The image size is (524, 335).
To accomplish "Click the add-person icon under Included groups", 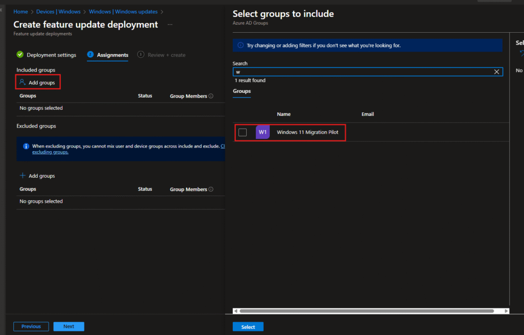I will point(22,82).
